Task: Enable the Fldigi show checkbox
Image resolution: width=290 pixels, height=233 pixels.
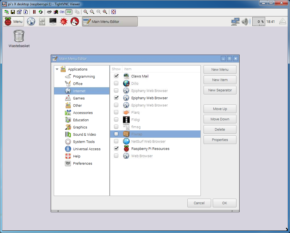Action: coord(116,120)
